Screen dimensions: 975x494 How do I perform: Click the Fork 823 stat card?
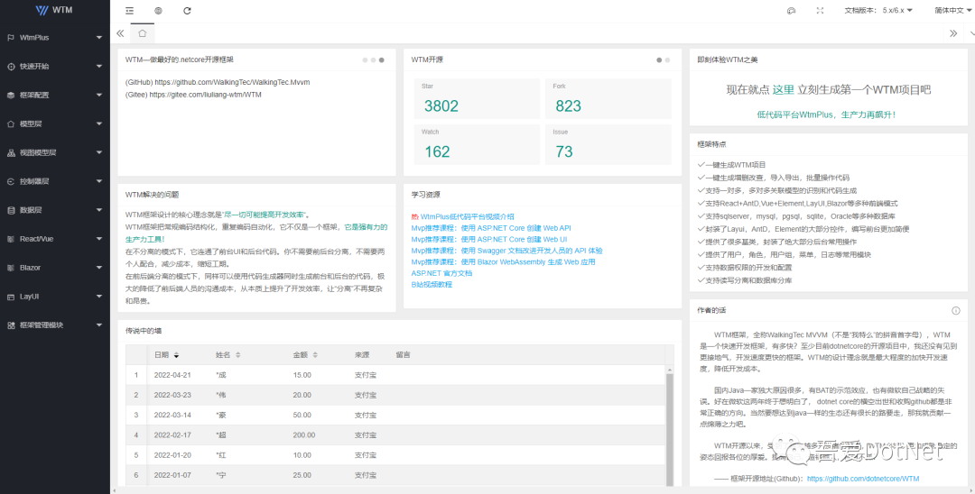point(608,98)
